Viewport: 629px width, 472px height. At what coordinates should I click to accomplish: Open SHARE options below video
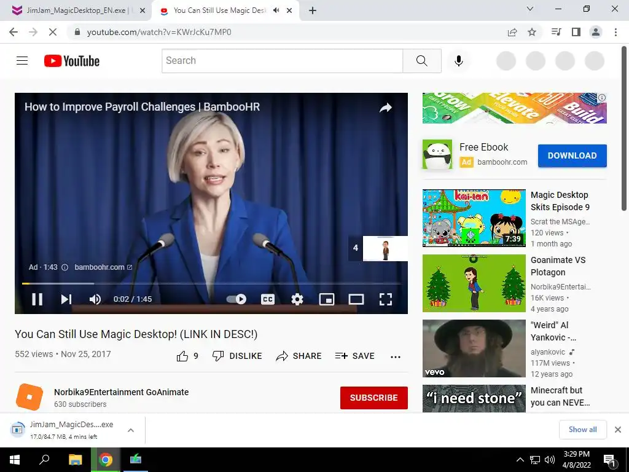coord(299,356)
